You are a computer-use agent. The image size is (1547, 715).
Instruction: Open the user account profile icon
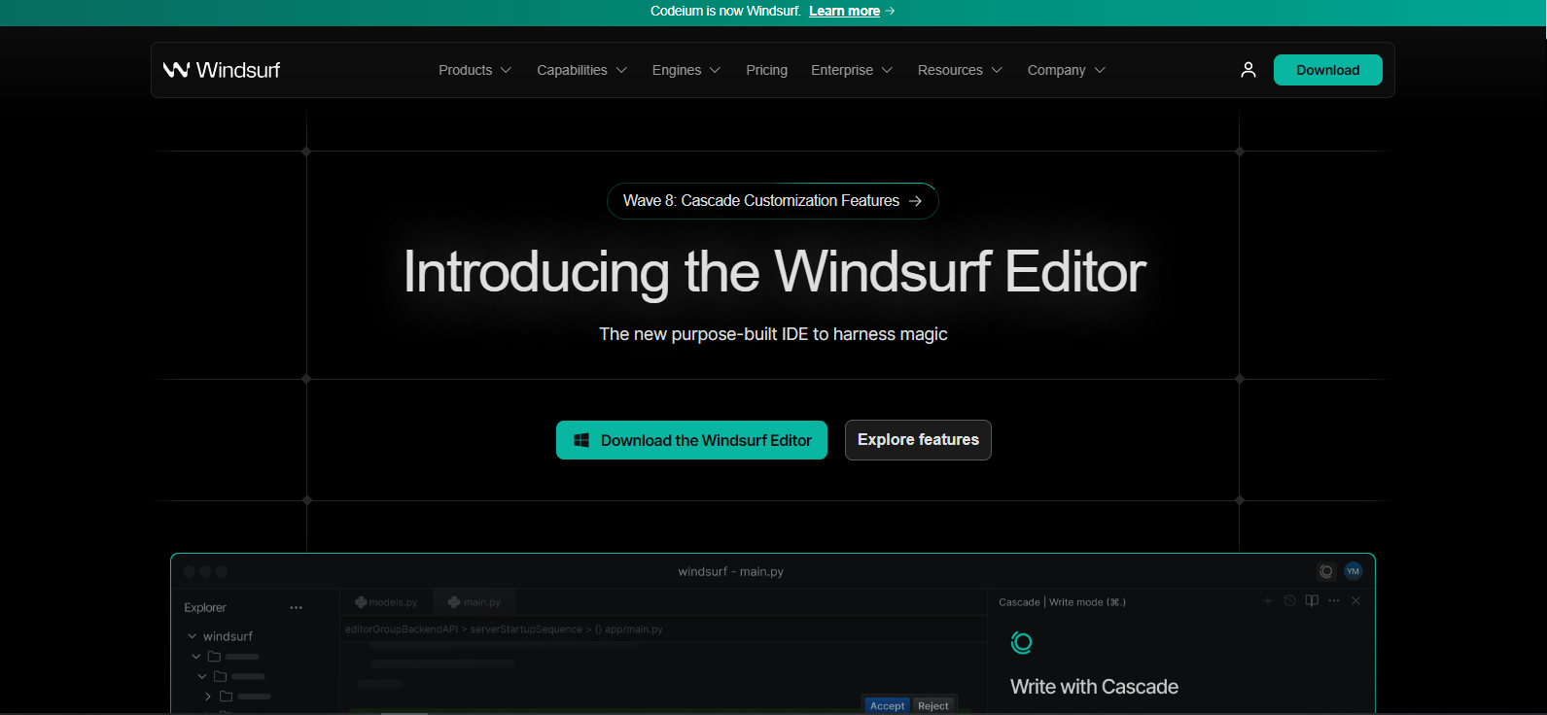point(1248,70)
